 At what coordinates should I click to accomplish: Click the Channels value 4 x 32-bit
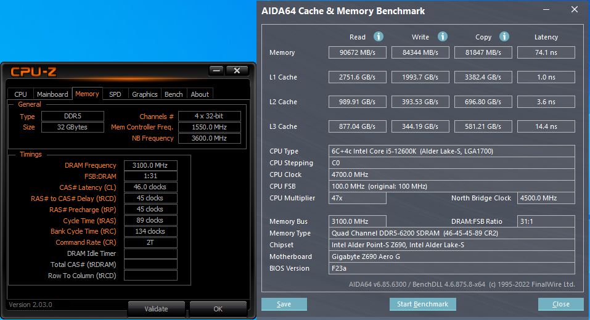click(209, 116)
